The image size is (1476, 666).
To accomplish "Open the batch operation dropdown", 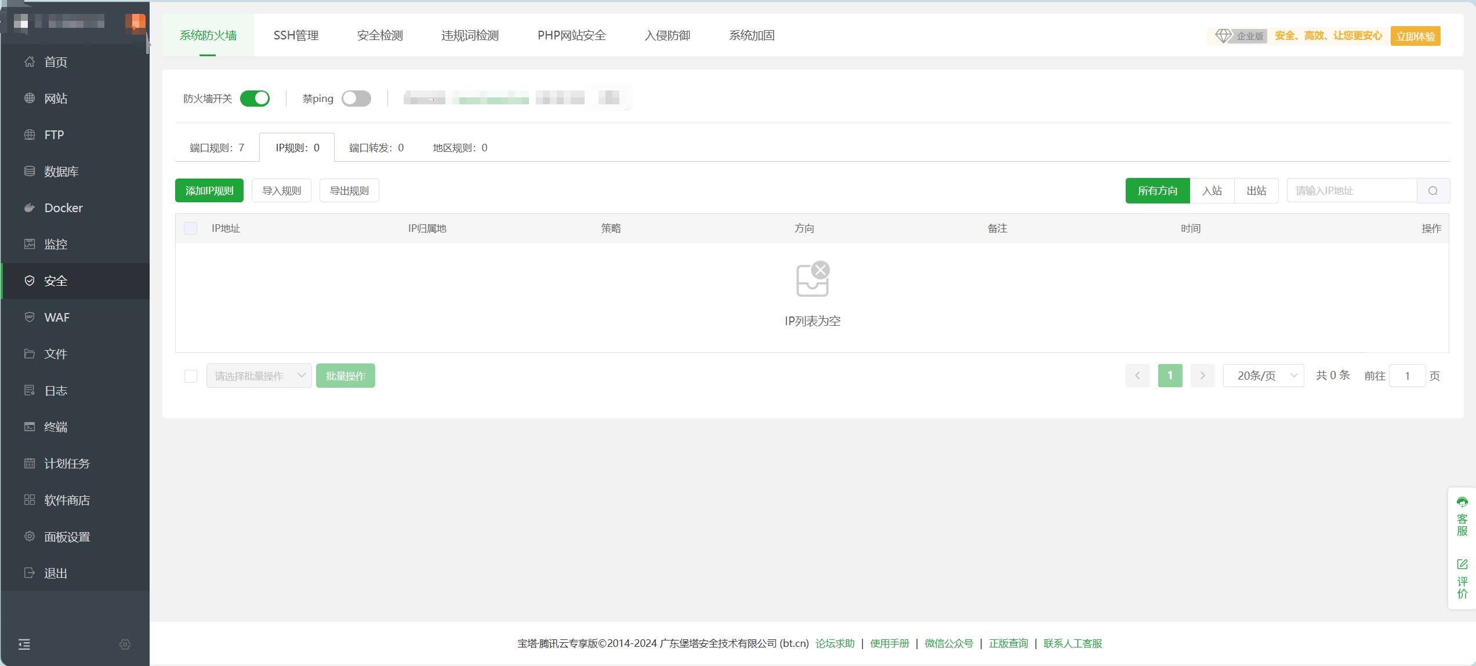I will pos(259,376).
